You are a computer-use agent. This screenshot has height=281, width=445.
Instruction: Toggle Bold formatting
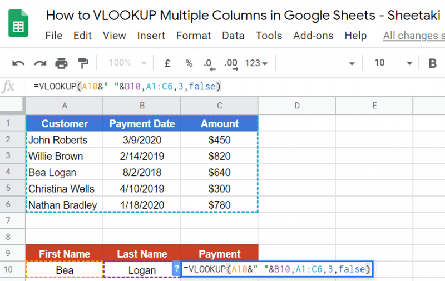[x=432, y=63]
